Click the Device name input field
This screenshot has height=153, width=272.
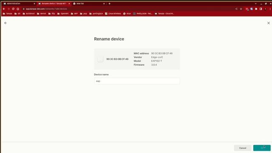click(x=137, y=81)
